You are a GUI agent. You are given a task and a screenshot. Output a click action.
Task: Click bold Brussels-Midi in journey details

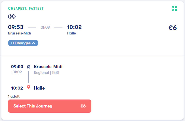coord(48,67)
